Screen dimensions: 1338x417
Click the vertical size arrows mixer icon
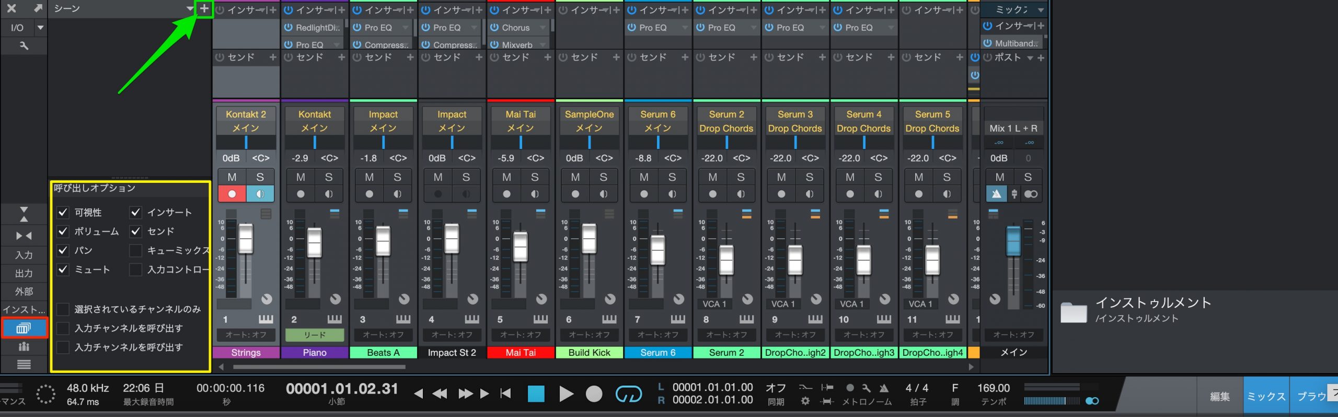[x=24, y=214]
